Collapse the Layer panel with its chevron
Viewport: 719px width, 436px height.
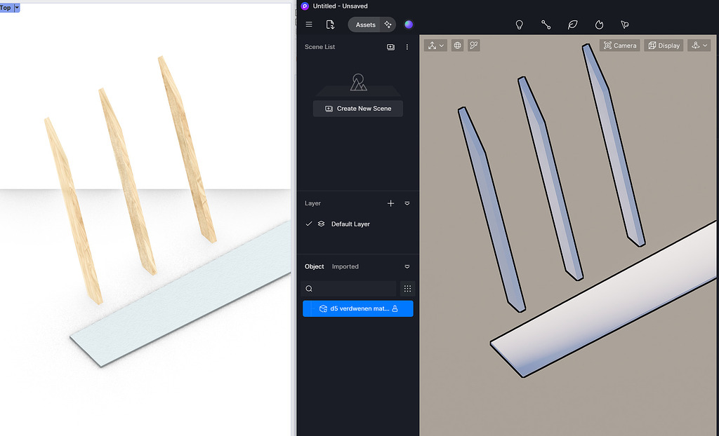tap(407, 203)
